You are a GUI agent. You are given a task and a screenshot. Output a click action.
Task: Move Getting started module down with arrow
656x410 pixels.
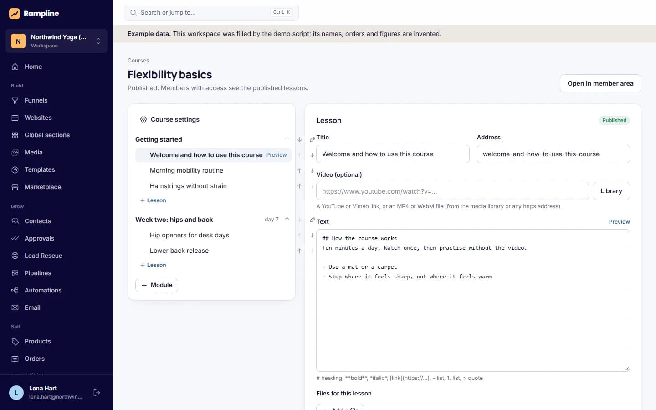coord(300,139)
